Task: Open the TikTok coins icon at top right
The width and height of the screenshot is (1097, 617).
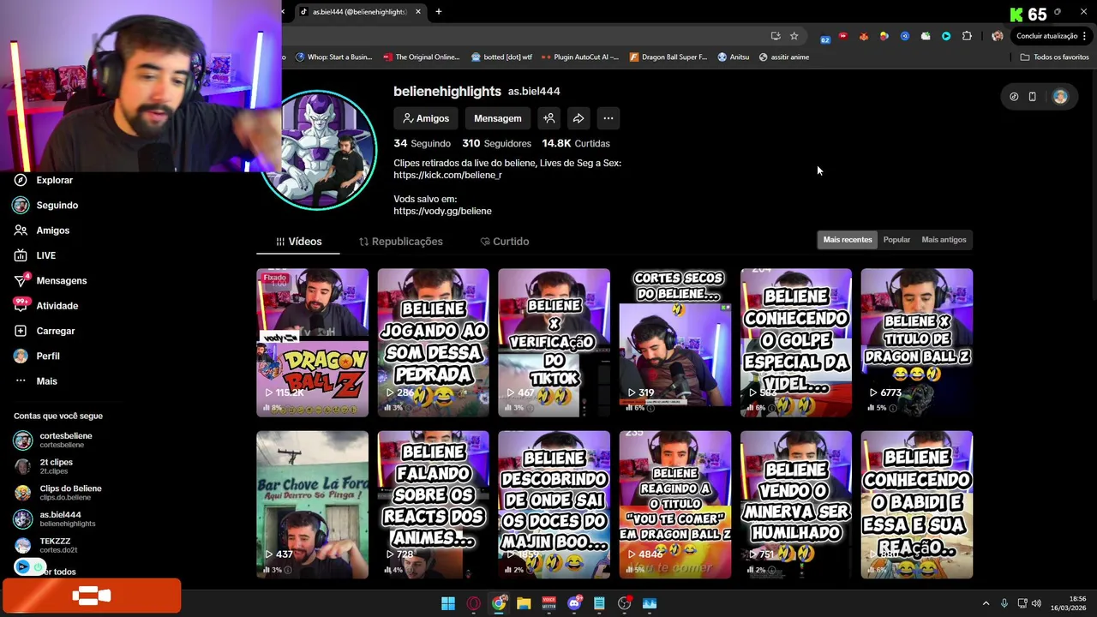Action: [x=1014, y=97]
